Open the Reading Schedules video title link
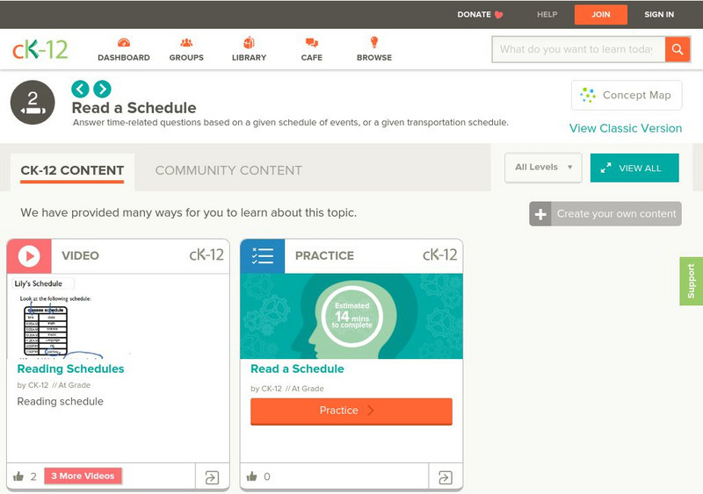Image resolution: width=703 pixels, height=494 pixels. 70,369
